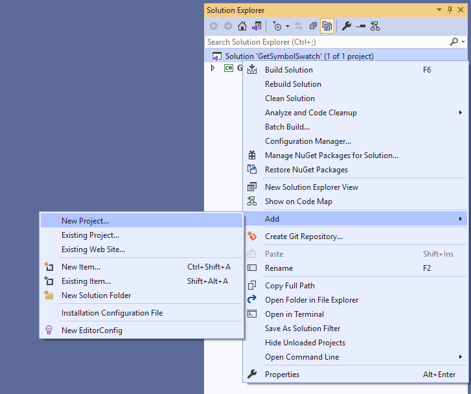This screenshot has height=394, width=471.
Task: Open the dropdown arrow beside Pending Changes Filter
Action: point(286,26)
